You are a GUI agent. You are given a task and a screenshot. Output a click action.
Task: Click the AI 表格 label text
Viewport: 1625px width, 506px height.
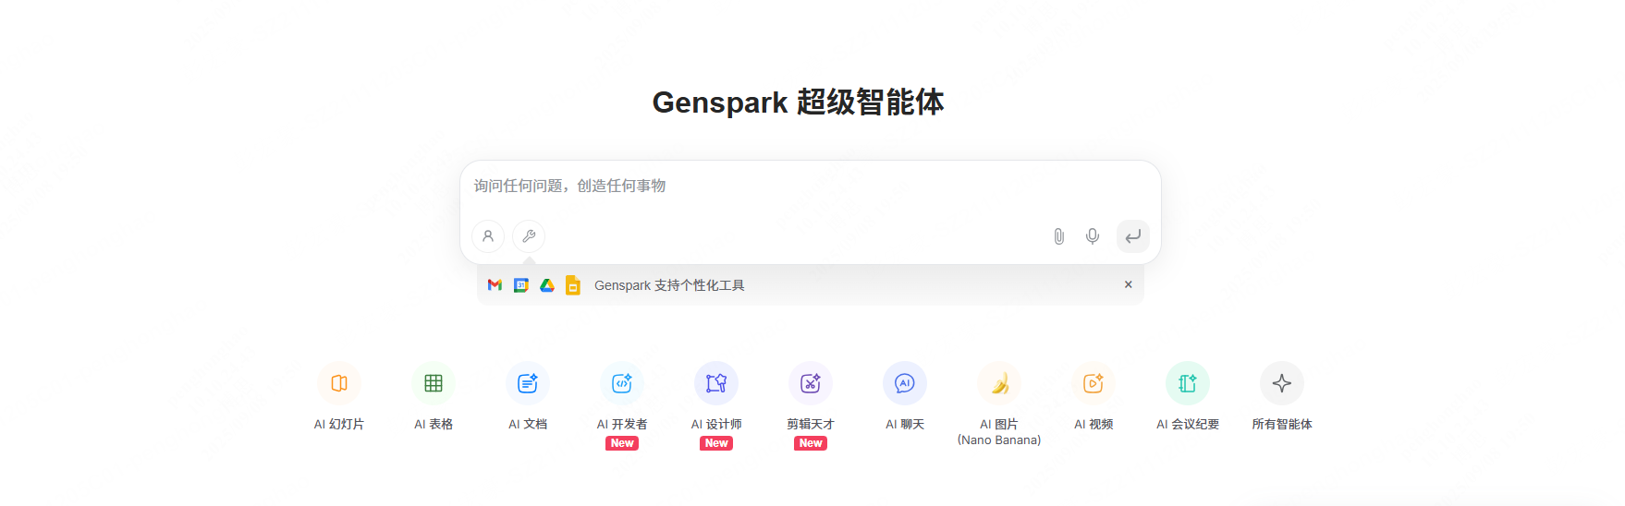click(x=434, y=424)
